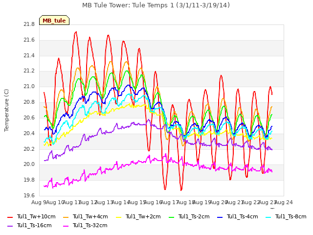Viewport: 313px width, 235px height.
Task: Click the 21.6 y-axis tick label
Action: pos(29,40)
